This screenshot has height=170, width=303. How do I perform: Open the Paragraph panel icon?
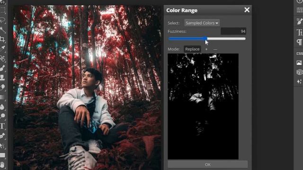pos(300,42)
